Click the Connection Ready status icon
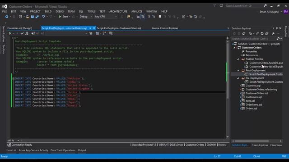The width and height of the screenshot is (289, 162). (9, 145)
